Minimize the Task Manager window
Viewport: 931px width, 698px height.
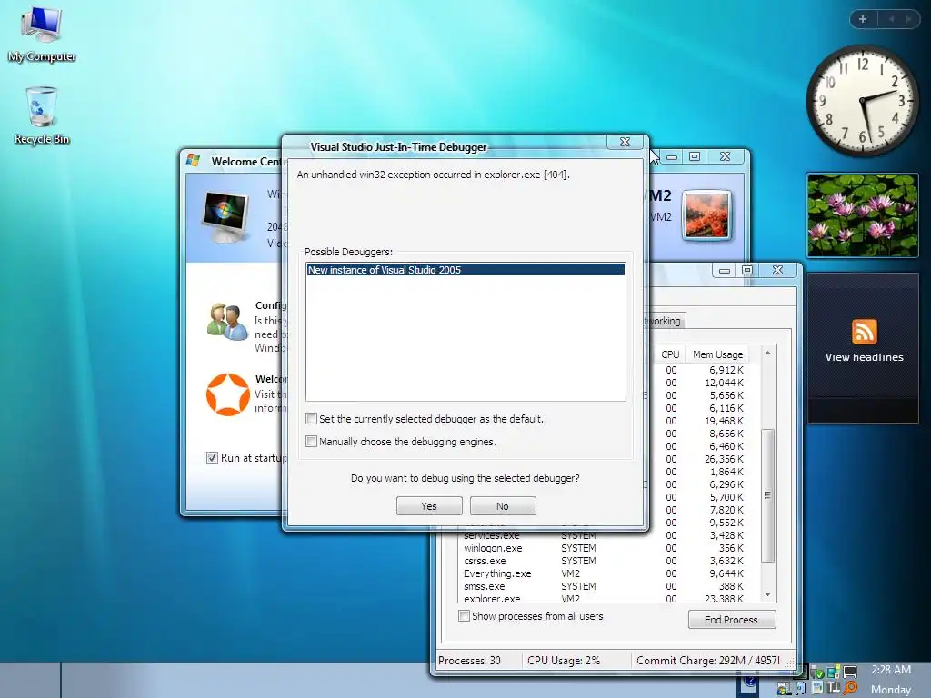[x=725, y=271]
